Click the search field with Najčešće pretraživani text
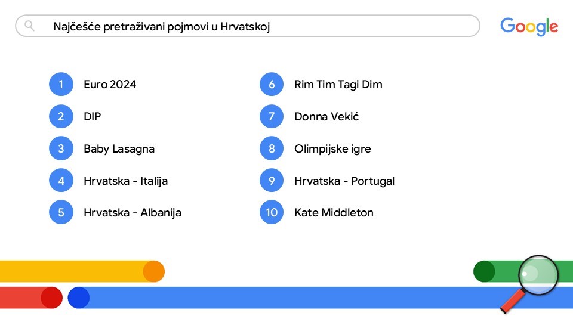The height and width of the screenshot is (322, 573). click(x=247, y=26)
